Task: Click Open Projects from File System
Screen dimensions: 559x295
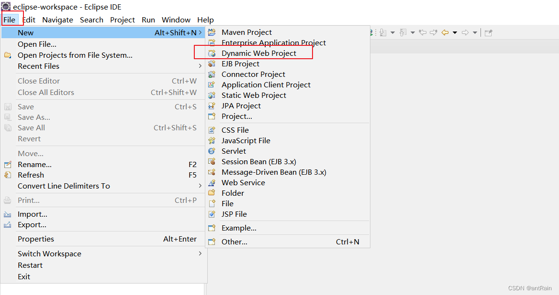Action: (x=75, y=55)
